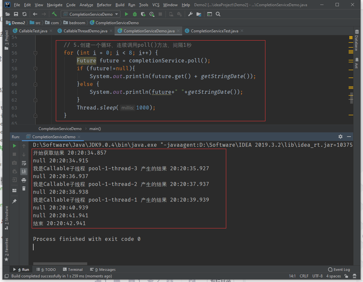This screenshot has height=282, width=363.
Task: Click the green Run button in toolbar
Action: coord(126,14)
